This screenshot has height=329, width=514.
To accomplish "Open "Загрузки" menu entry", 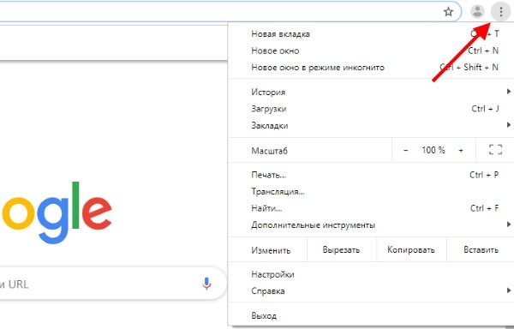I will click(371, 109).
